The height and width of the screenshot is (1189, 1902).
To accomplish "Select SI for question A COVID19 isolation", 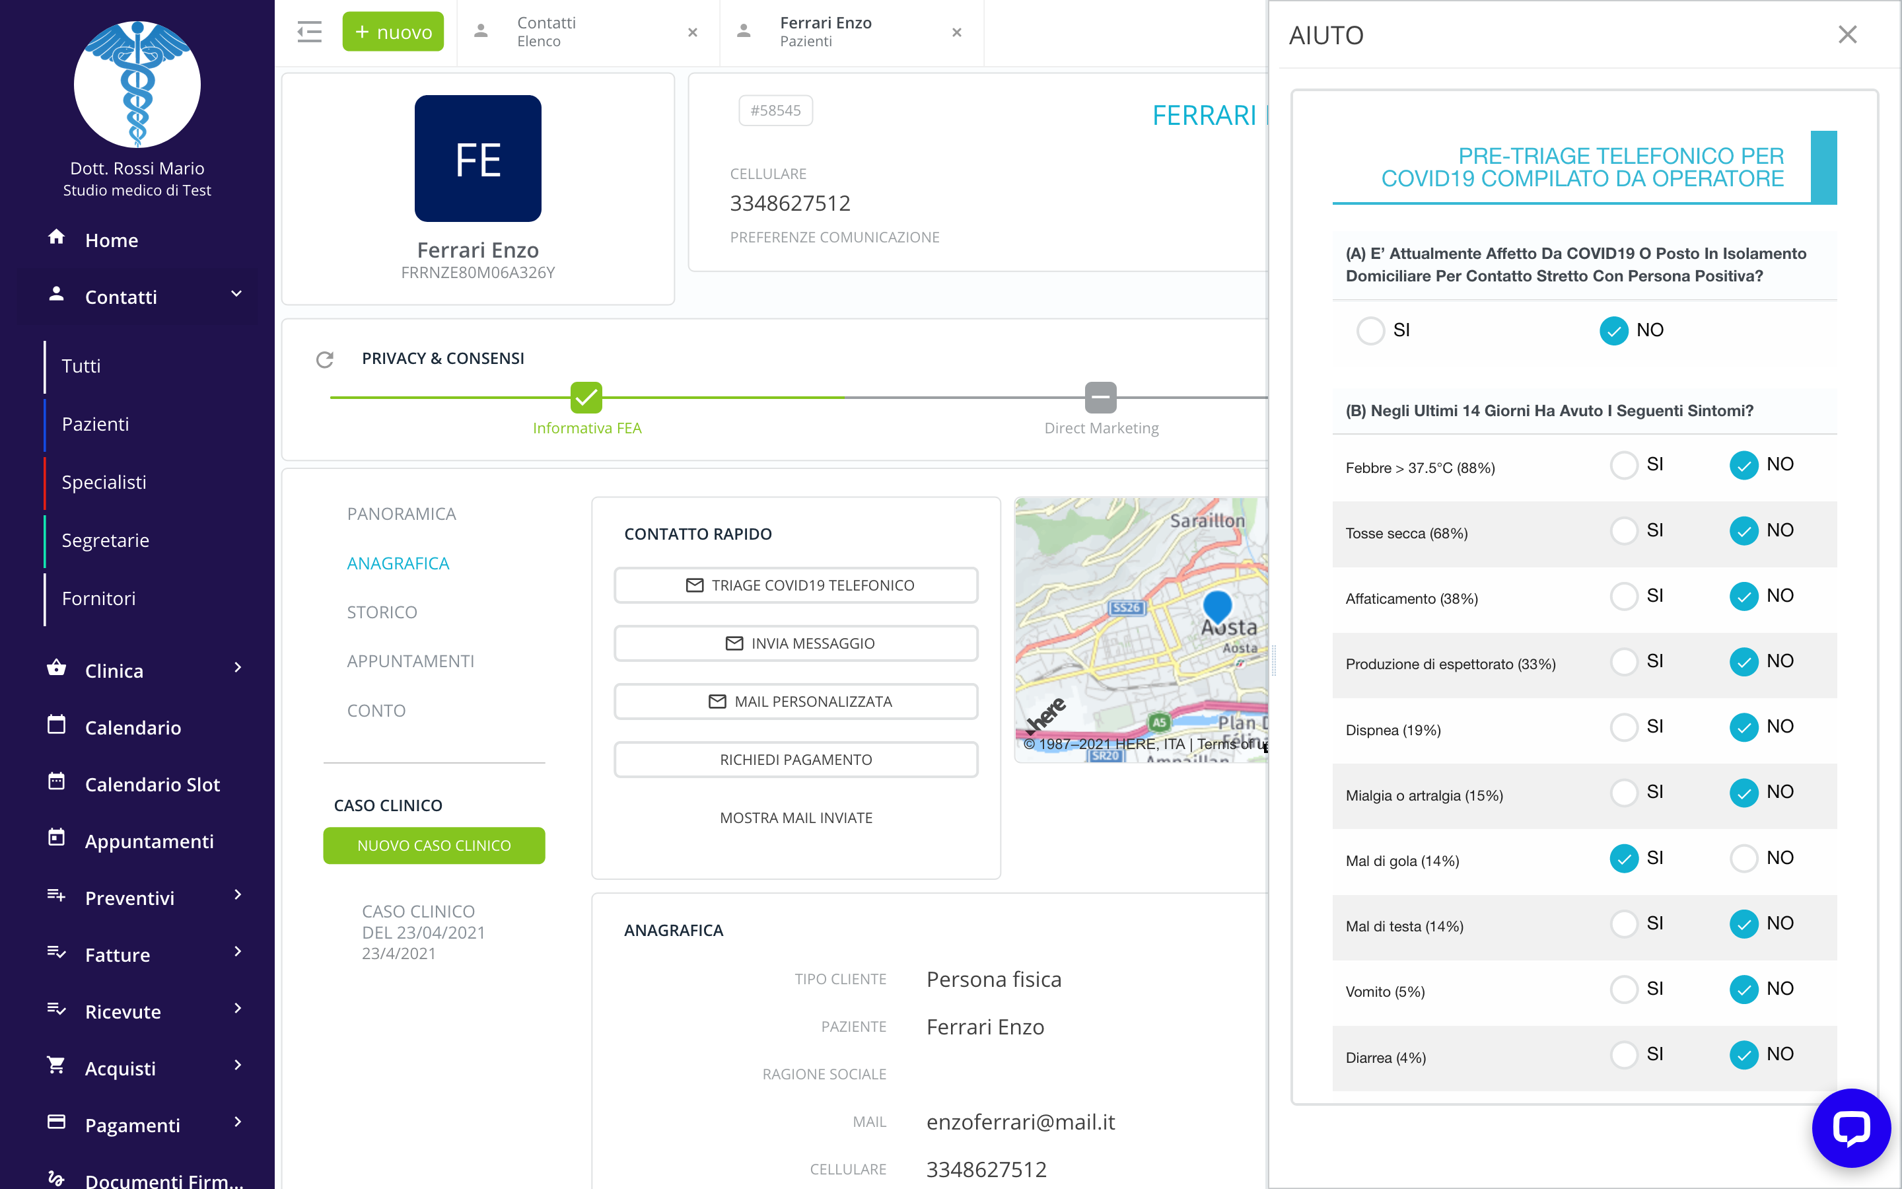I will [1371, 330].
